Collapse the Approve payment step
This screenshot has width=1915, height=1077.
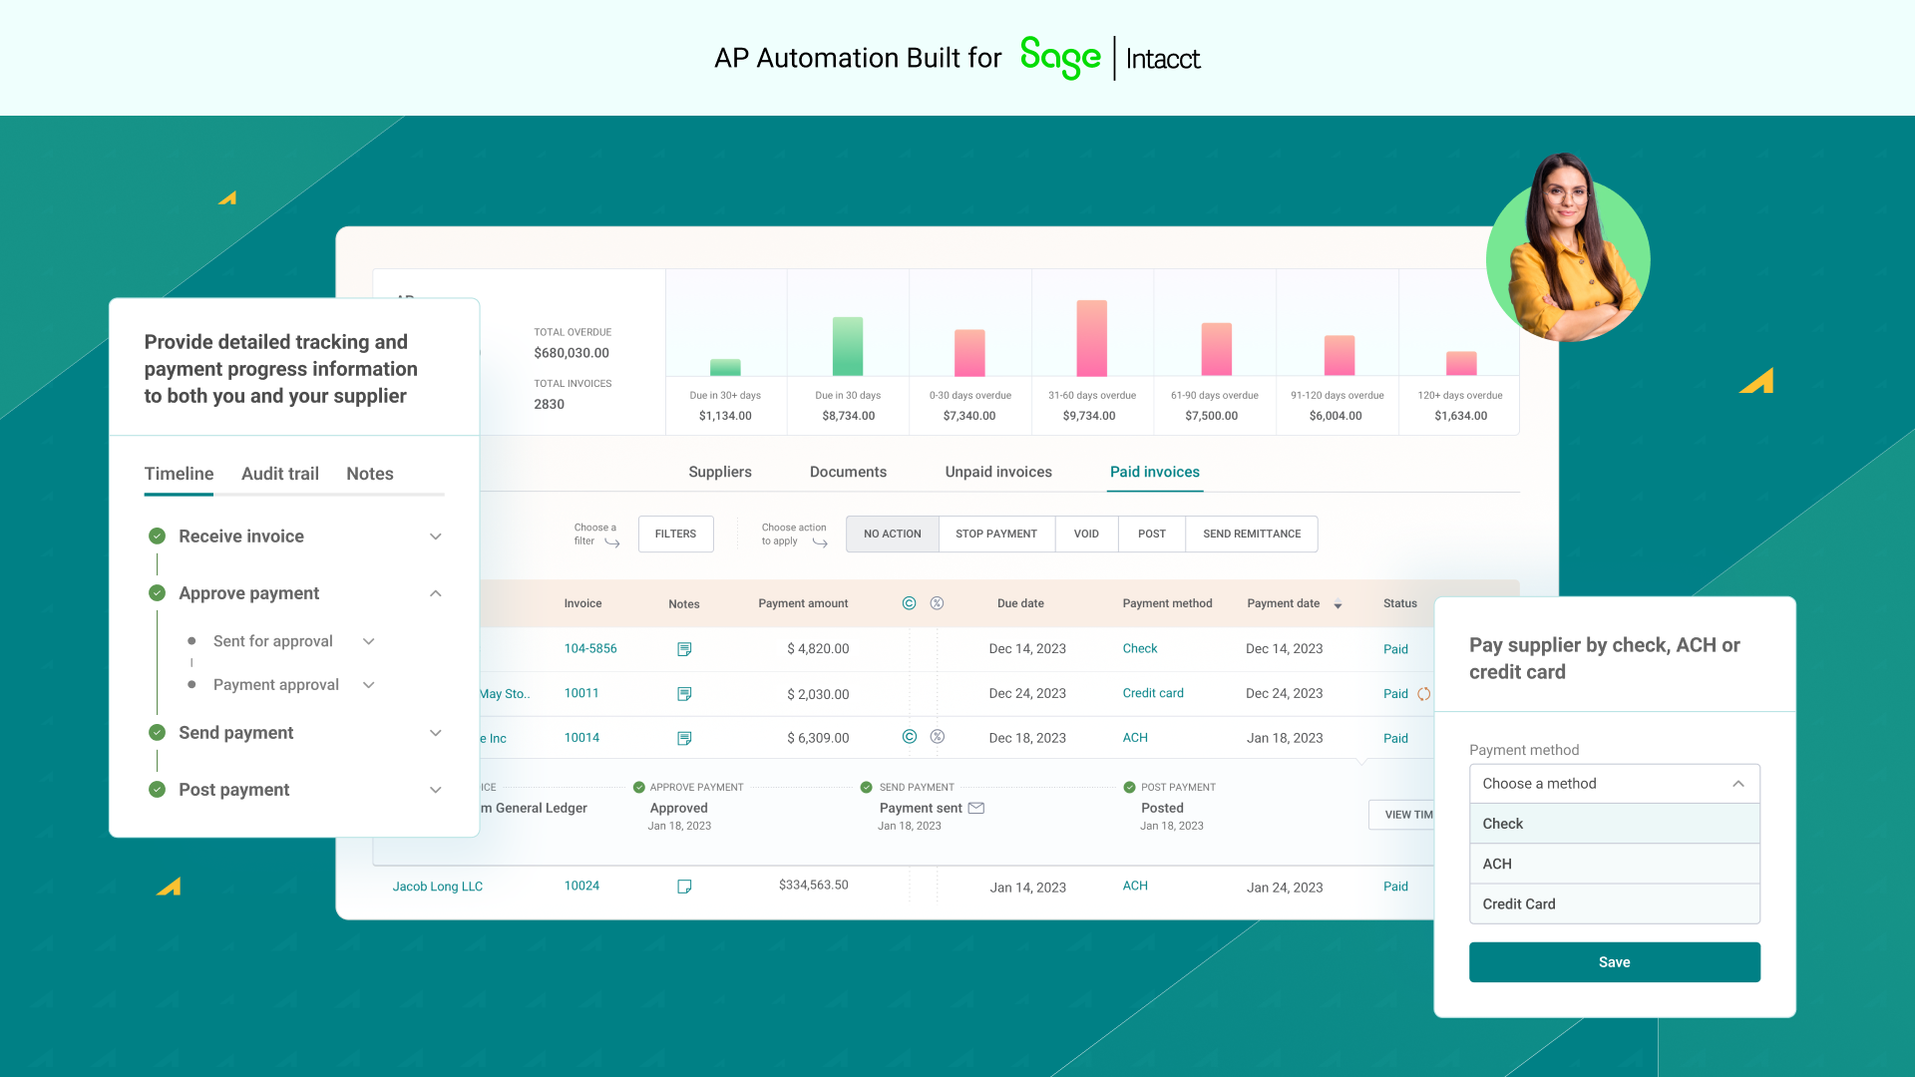click(x=436, y=593)
